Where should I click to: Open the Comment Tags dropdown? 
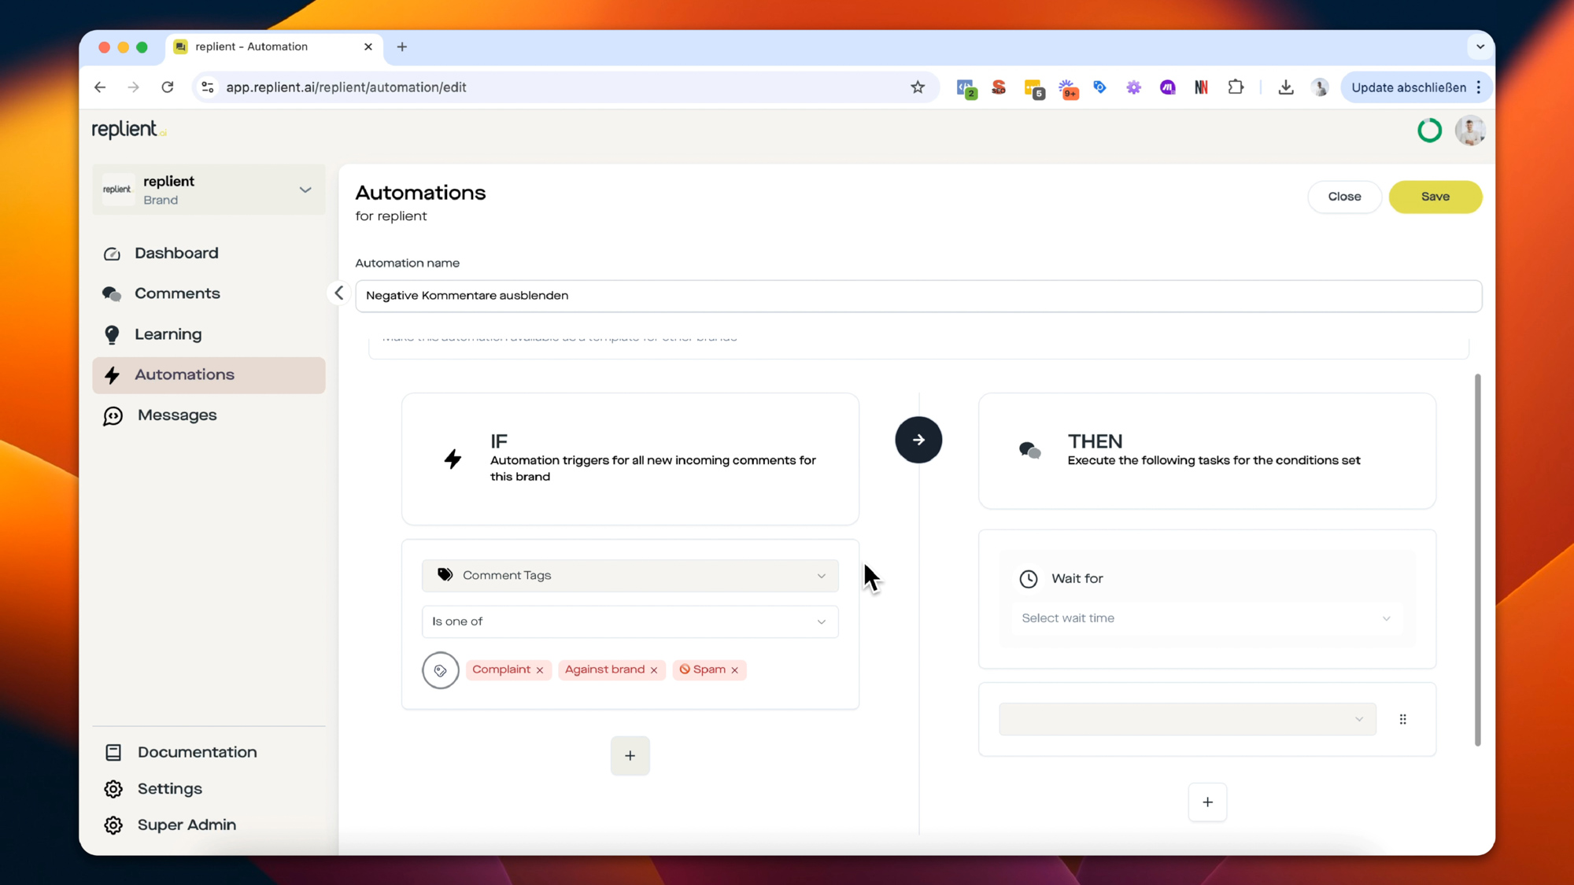pos(630,575)
